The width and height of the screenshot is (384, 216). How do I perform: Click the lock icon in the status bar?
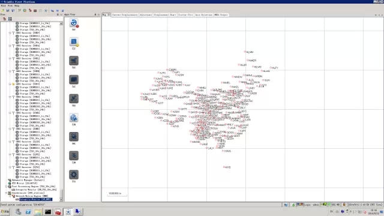point(344,204)
